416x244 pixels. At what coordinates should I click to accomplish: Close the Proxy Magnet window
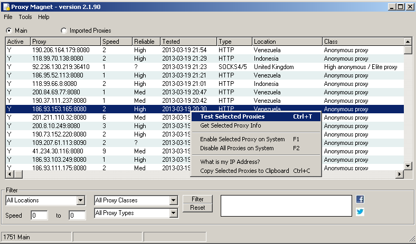(x=410, y=7)
